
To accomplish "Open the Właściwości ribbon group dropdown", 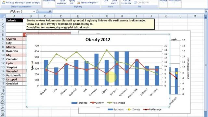I will pyautogui.click(x=175, y=2).
